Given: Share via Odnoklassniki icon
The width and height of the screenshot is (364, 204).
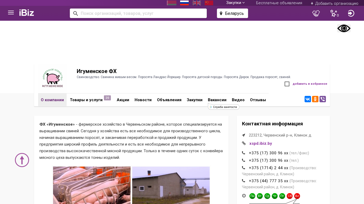Looking at the screenshot, I should [x=315, y=99].
